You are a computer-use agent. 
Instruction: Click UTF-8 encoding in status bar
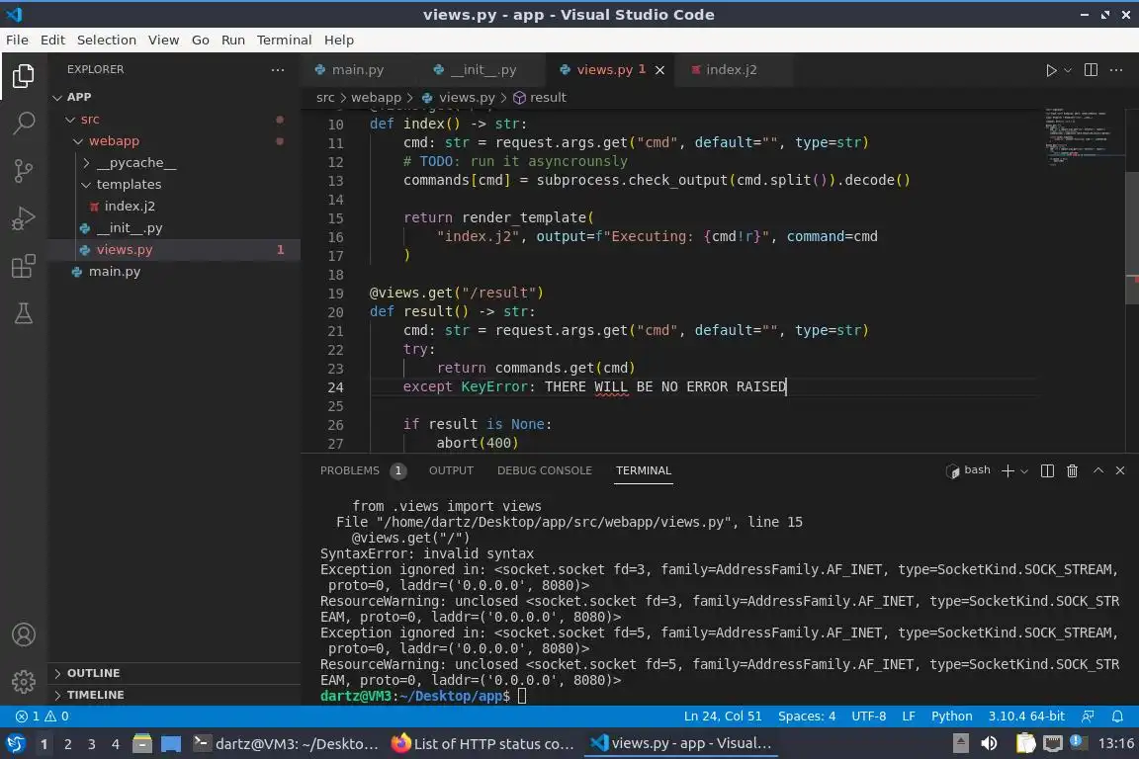point(868,717)
